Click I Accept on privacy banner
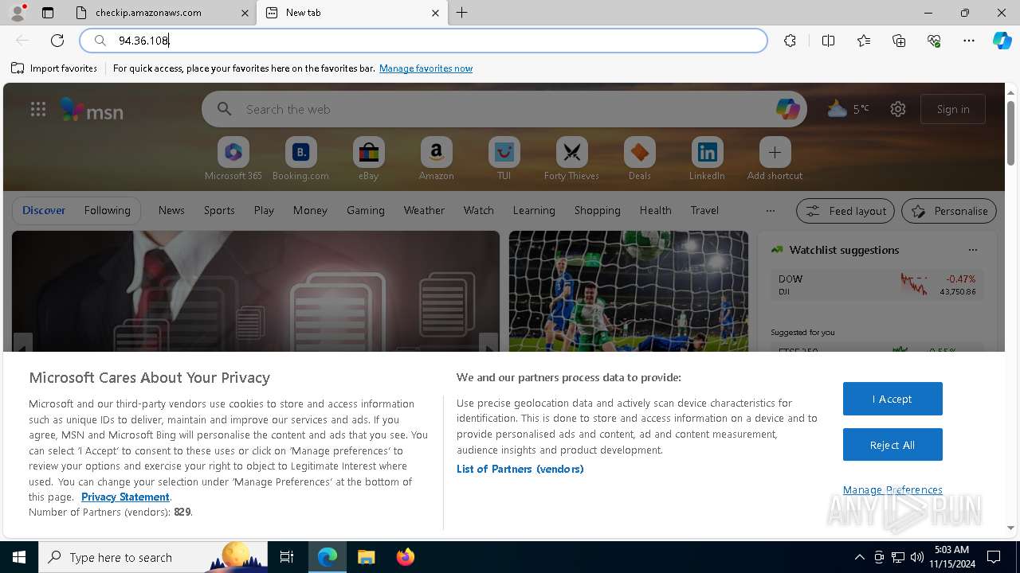Screen dimensions: 1020x573 [x=892, y=399]
